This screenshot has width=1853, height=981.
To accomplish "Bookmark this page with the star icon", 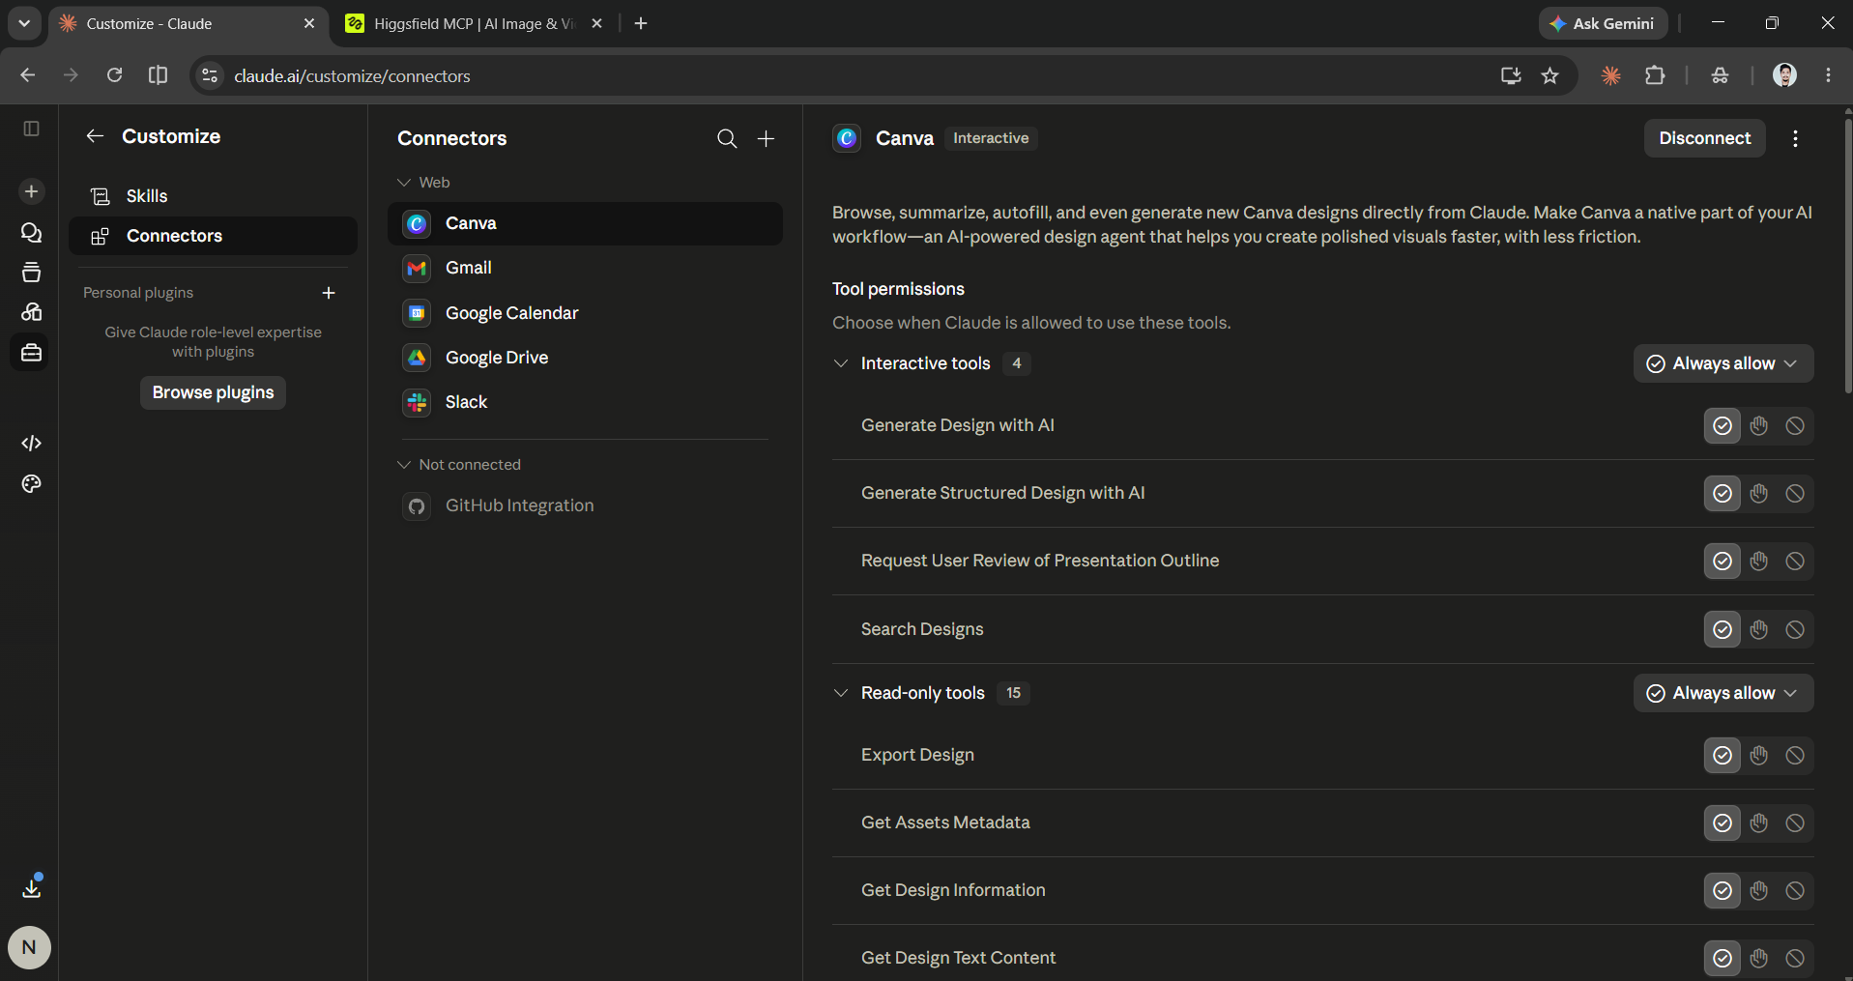I will tap(1550, 75).
